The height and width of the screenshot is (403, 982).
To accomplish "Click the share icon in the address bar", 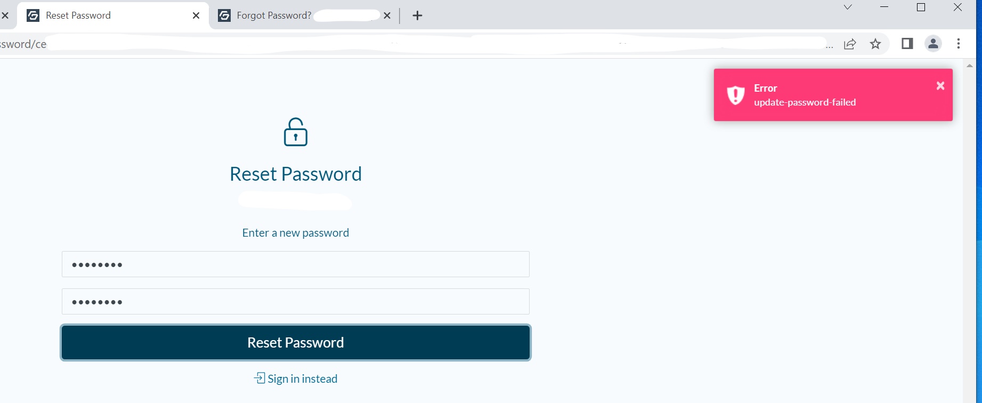I will pos(849,44).
